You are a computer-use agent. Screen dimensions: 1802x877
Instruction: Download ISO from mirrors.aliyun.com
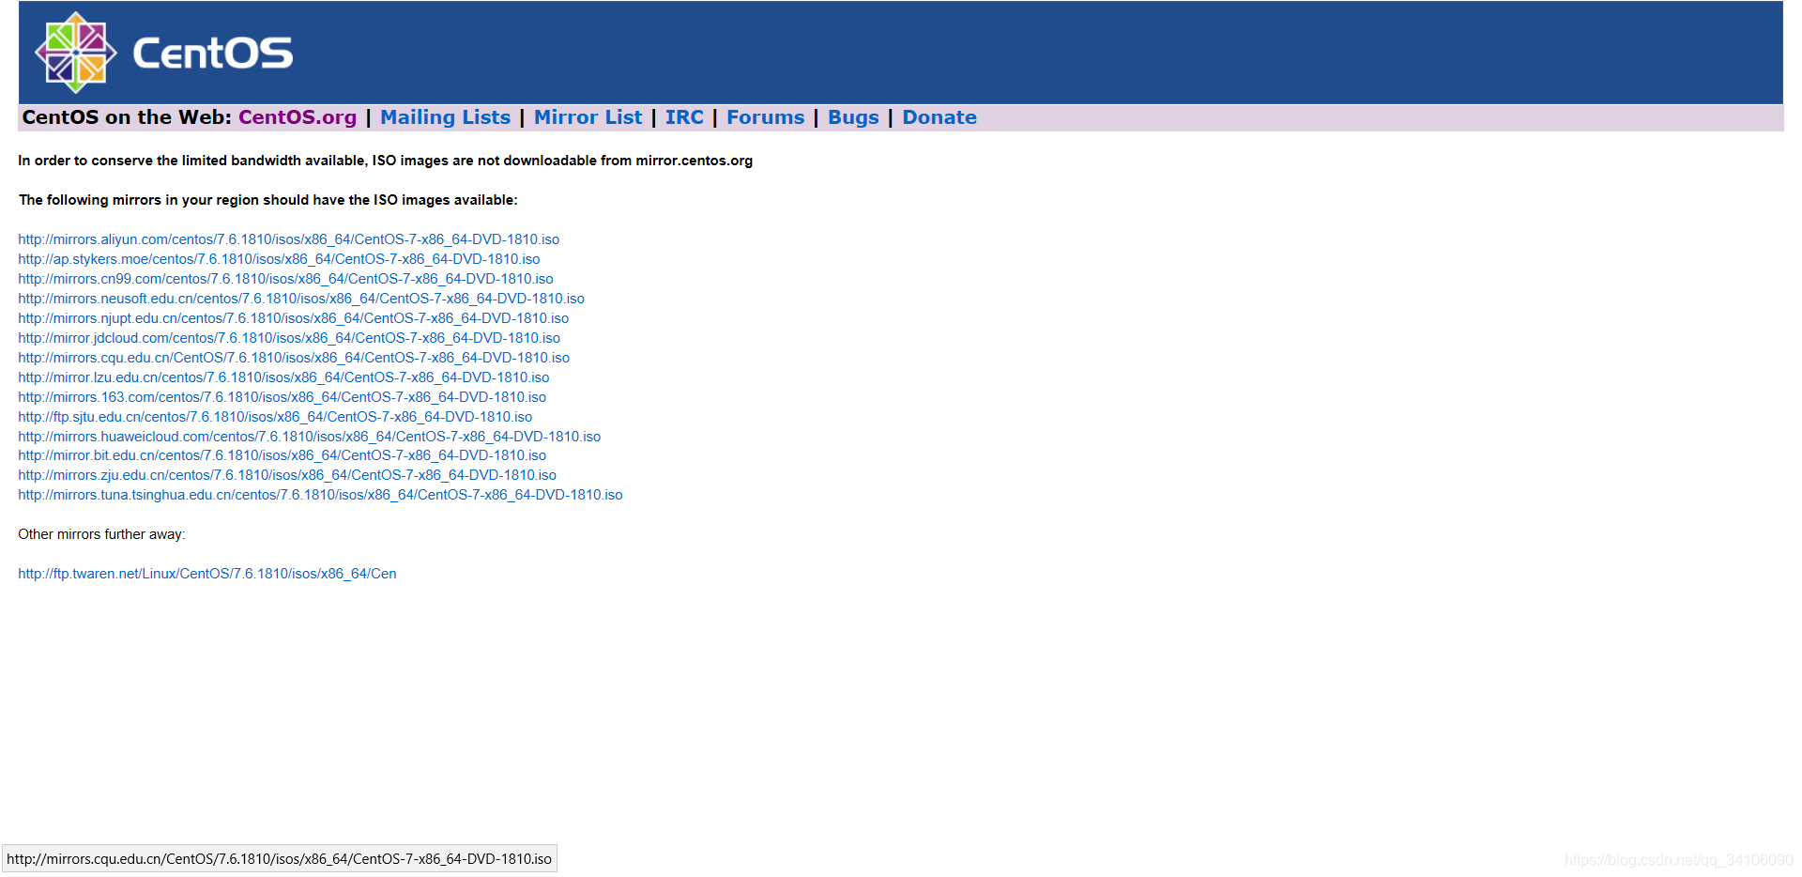289,239
